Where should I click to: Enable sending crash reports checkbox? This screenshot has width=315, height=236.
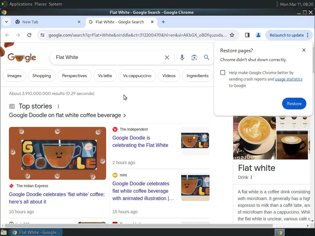coord(223,73)
